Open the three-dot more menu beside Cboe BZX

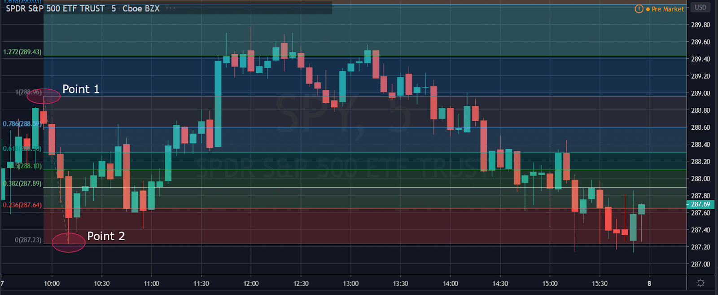point(171,9)
